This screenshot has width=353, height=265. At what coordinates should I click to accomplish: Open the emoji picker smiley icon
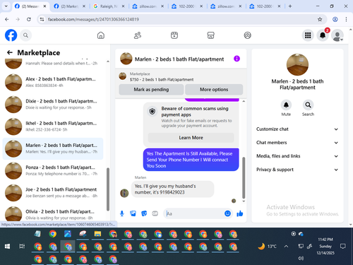tap(227, 213)
